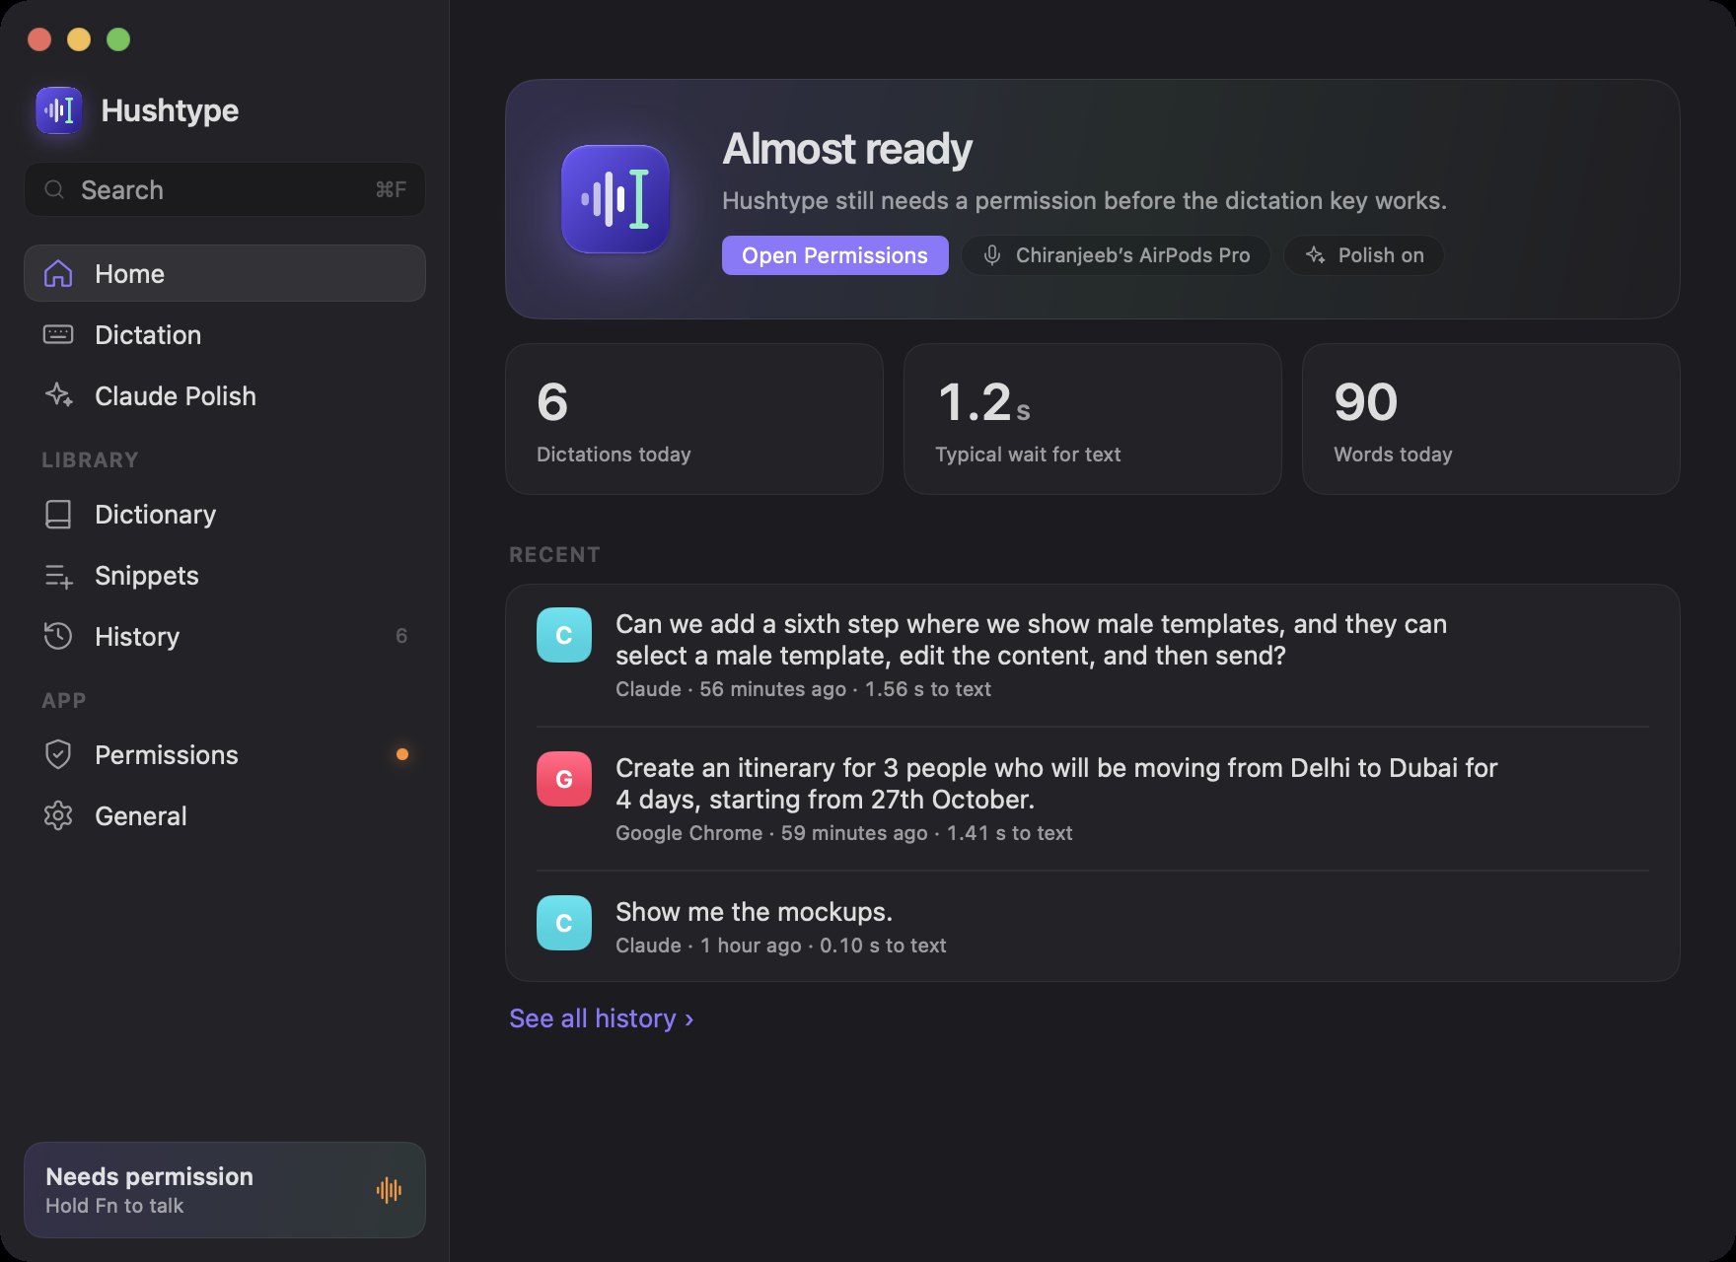The width and height of the screenshot is (1736, 1262).
Task: Follow the See all history link
Action: 601,1018
